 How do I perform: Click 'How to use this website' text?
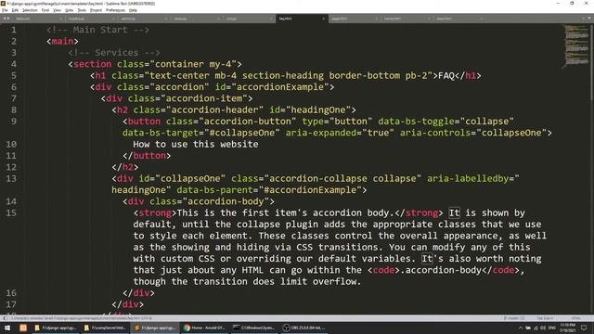point(196,145)
